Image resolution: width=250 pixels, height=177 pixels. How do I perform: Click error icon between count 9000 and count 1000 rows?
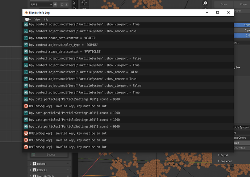26,106
